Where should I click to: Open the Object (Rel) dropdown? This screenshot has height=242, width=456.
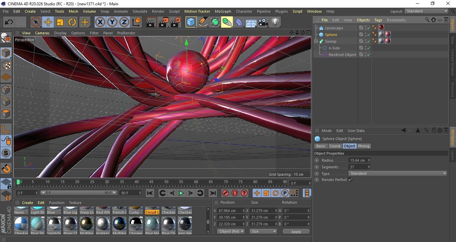pos(231,231)
